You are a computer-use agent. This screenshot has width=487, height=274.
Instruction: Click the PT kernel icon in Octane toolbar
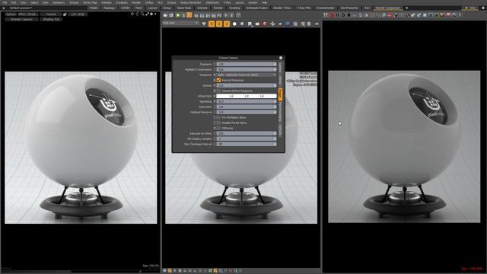click(220, 15)
